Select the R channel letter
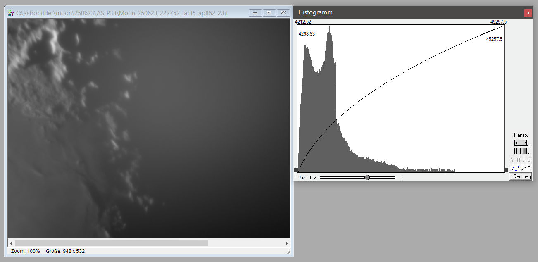This screenshot has height=262, width=538. [518, 160]
